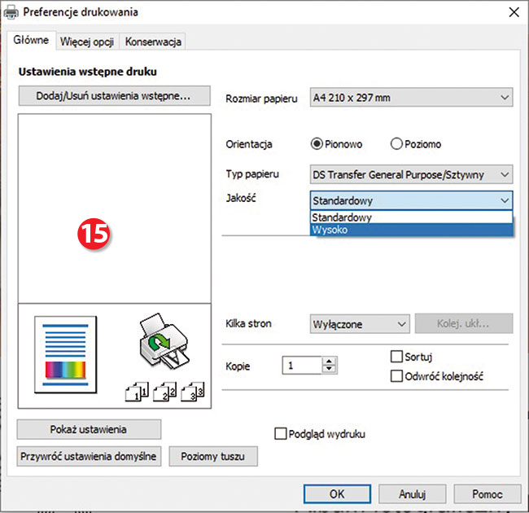The width and height of the screenshot is (529, 513).
Task: Expand the Typ papieru dropdown
Action: click(411, 174)
